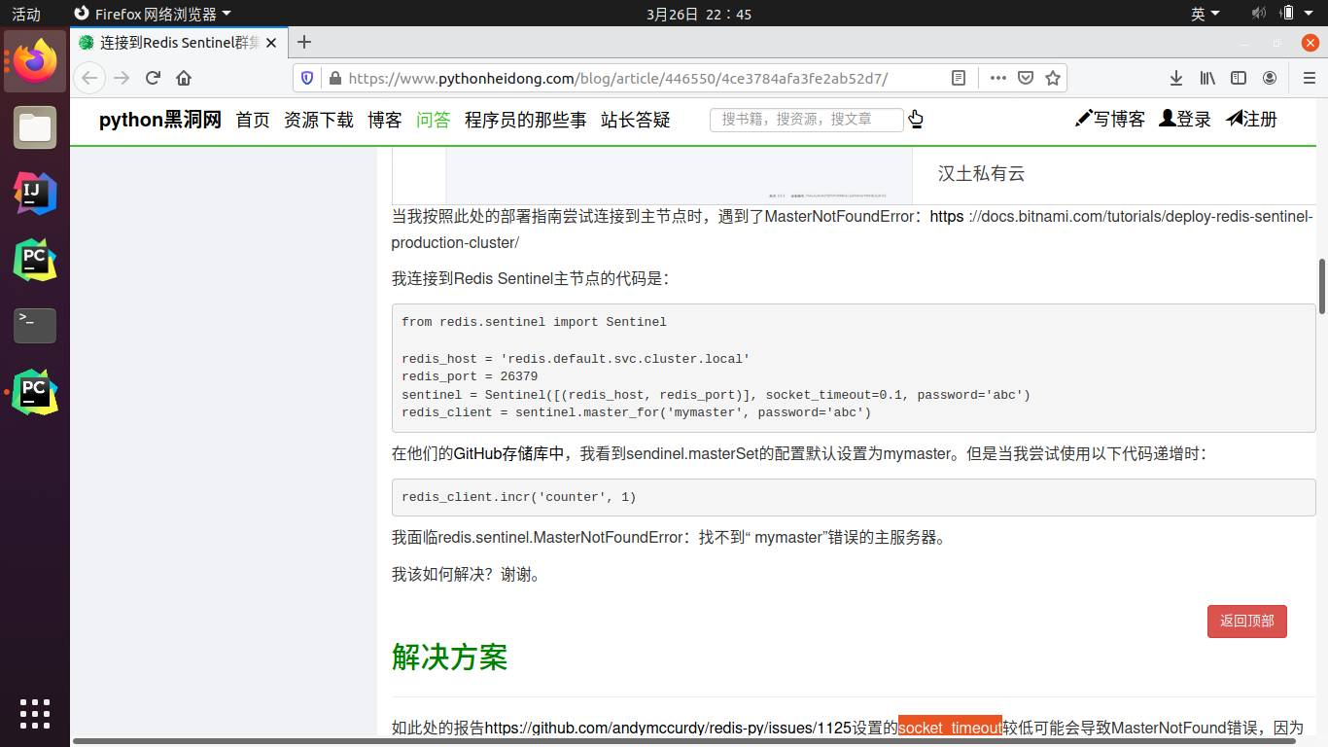The width and height of the screenshot is (1328, 747).
Task: Open the Firefox downloads icon
Action: point(1175,78)
